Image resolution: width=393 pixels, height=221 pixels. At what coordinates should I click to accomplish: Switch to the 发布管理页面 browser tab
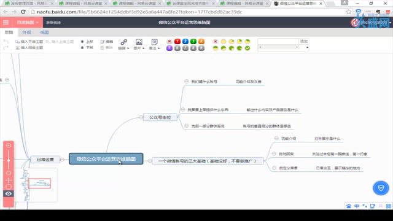(x=29, y=4)
